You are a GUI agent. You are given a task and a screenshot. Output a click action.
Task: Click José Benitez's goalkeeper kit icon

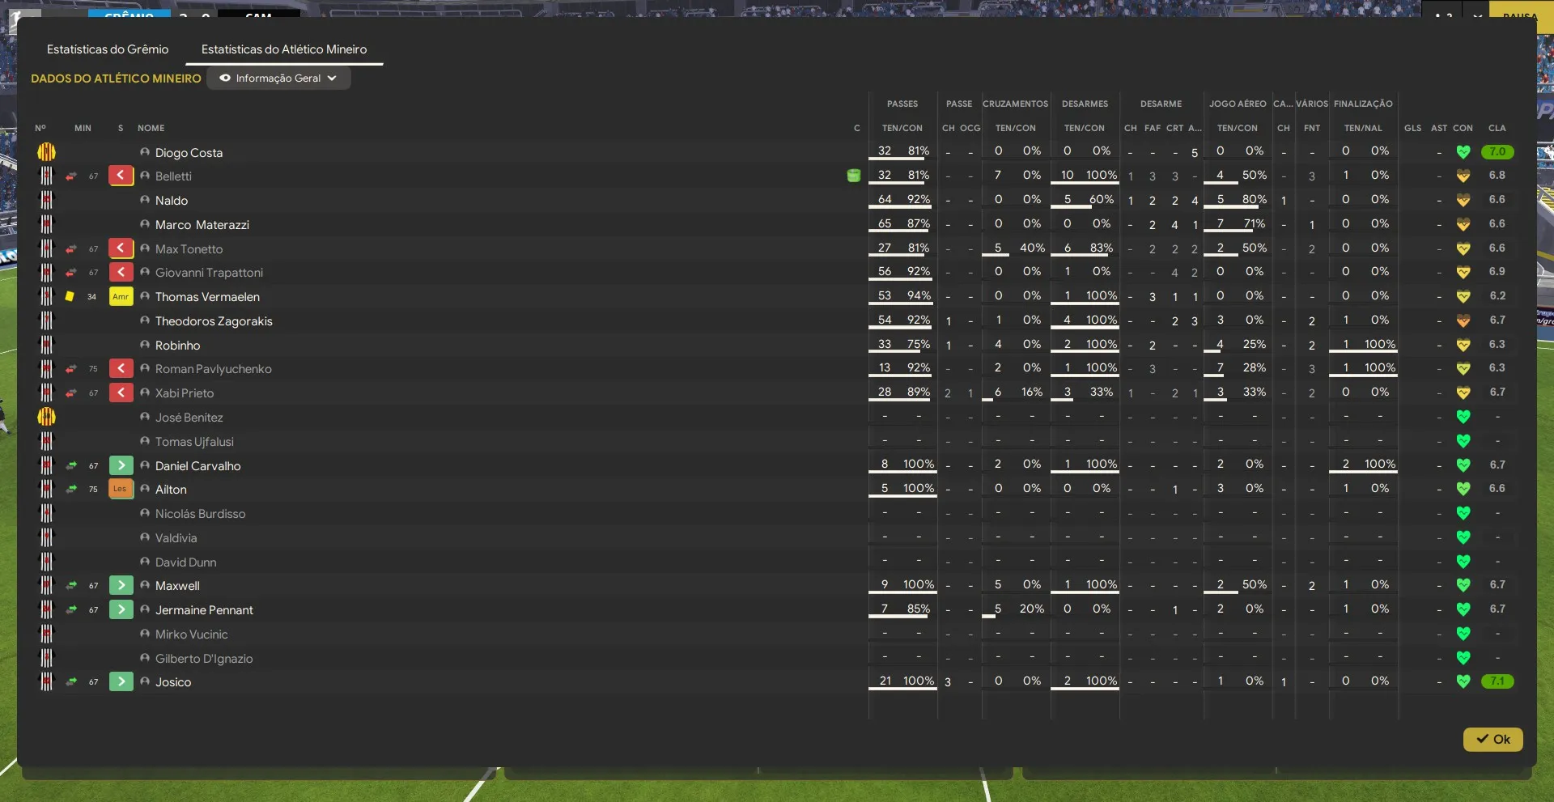pos(46,417)
